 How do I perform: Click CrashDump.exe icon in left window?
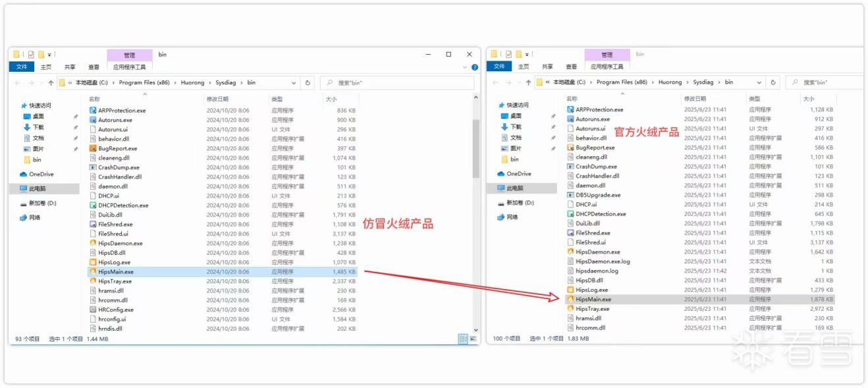(x=93, y=167)
